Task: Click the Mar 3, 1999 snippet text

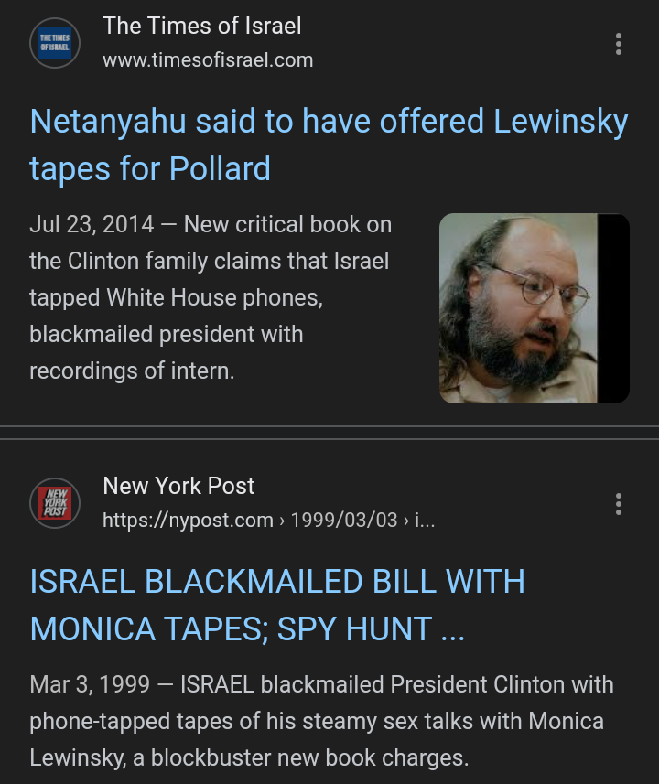Action: pyautogui.click(x=321, y=721)
